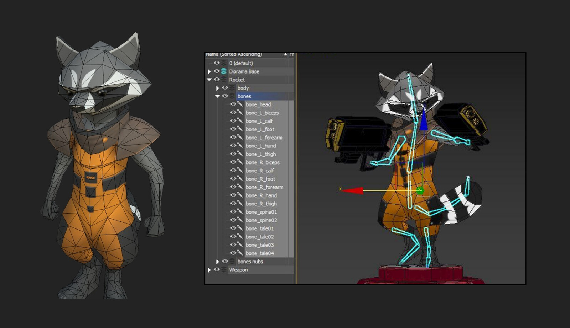Click the bone icon beside bone_head
The height and width of the screenshot is (328, 570).
pyautogui.click(x=240, y=104)
